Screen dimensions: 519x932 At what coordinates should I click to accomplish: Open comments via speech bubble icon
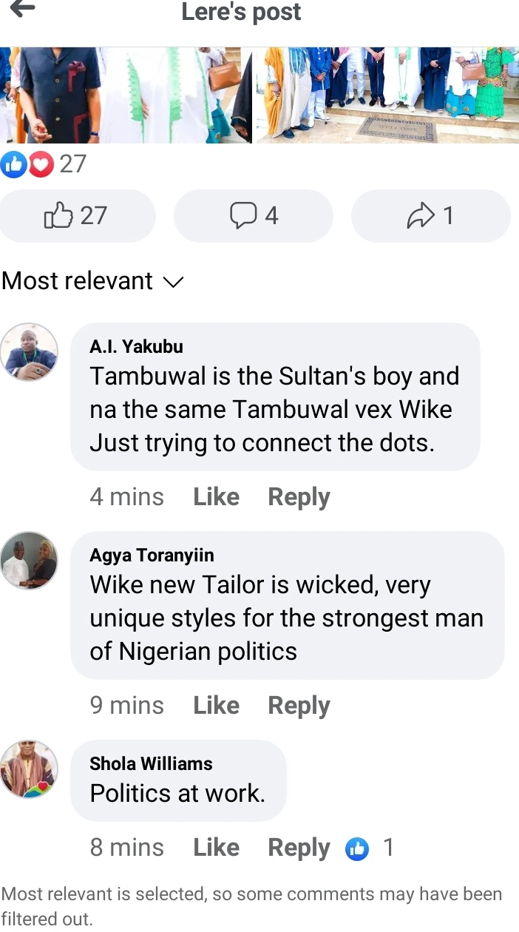[253, 215]
